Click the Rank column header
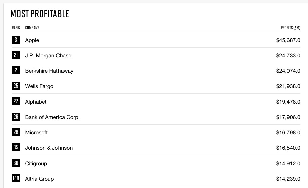The width and height of the screenshot is (308, 188). click(x=16, y=28)
